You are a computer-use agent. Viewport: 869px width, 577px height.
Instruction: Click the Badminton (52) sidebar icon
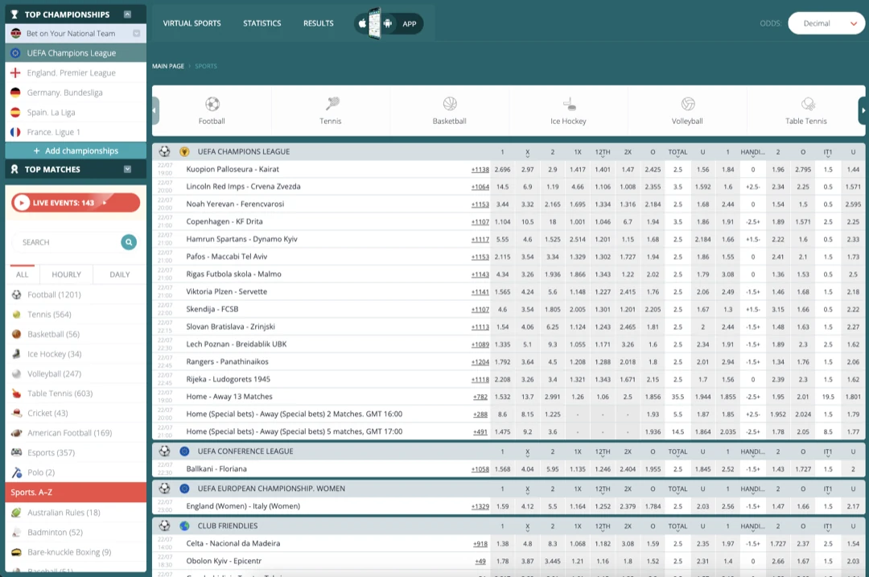pos(17,532)
